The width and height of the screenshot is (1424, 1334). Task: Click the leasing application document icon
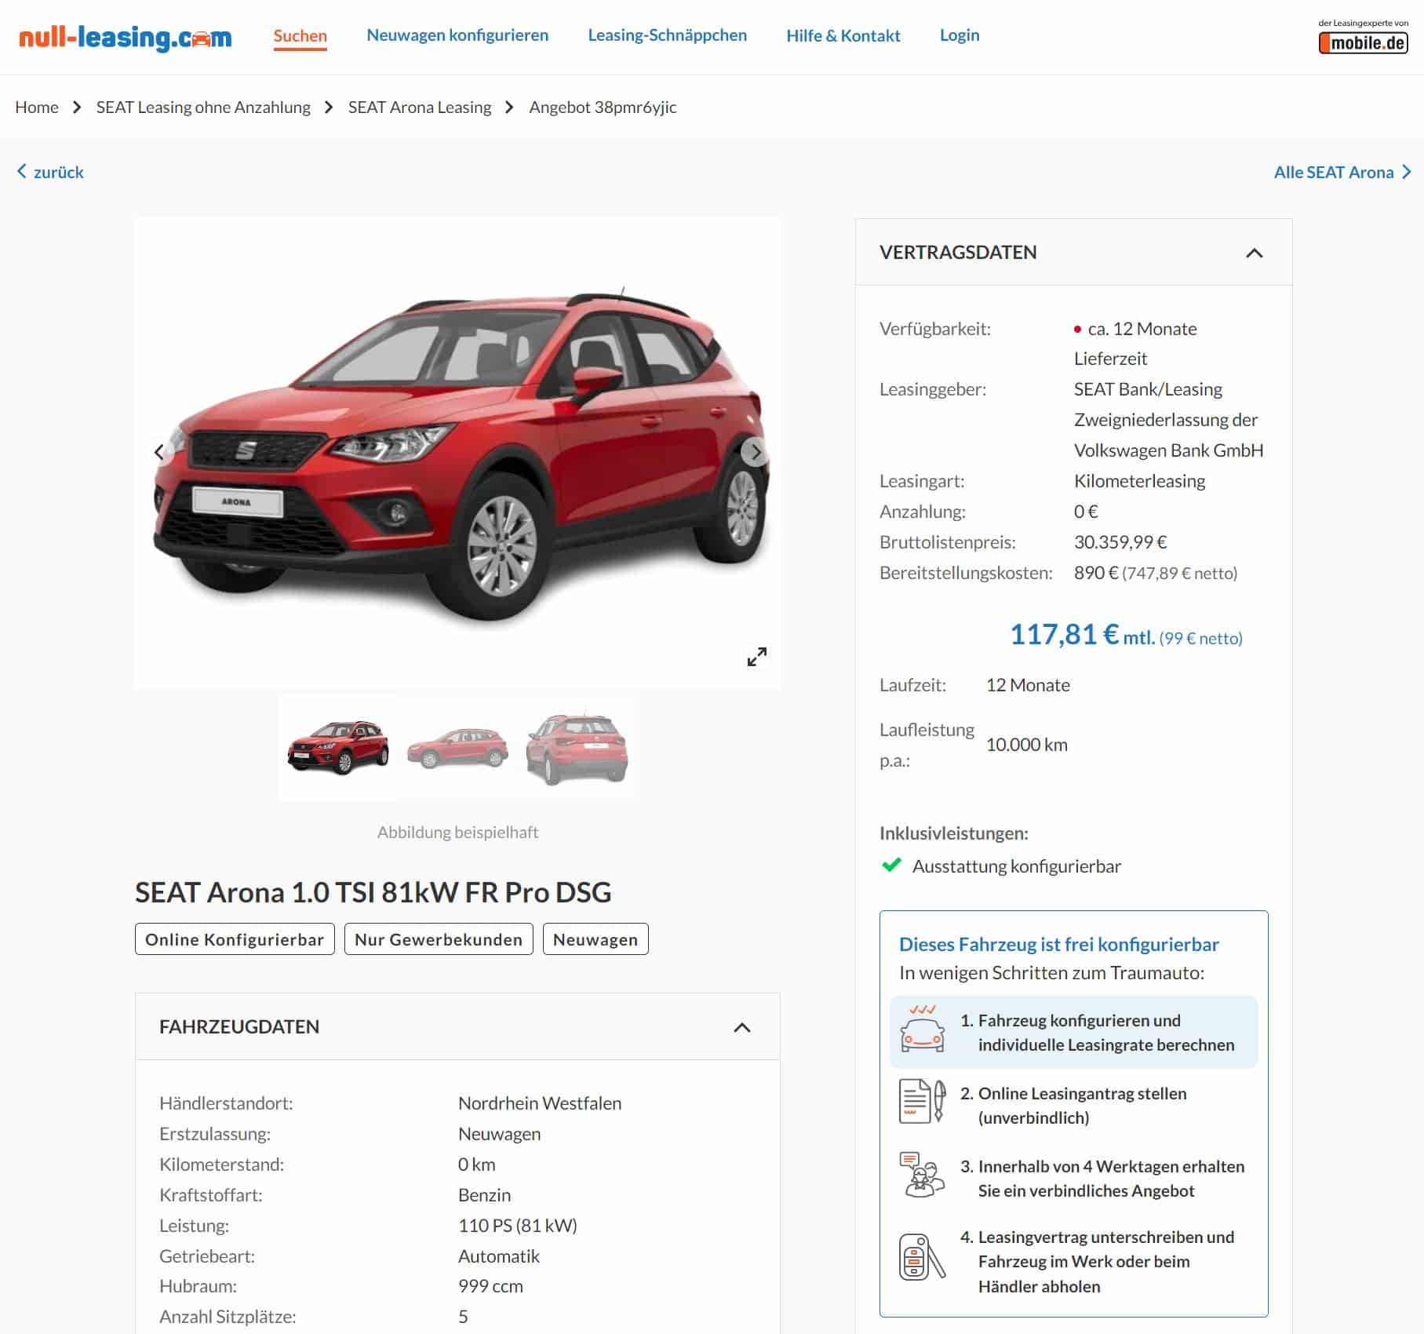point(922,1101)
